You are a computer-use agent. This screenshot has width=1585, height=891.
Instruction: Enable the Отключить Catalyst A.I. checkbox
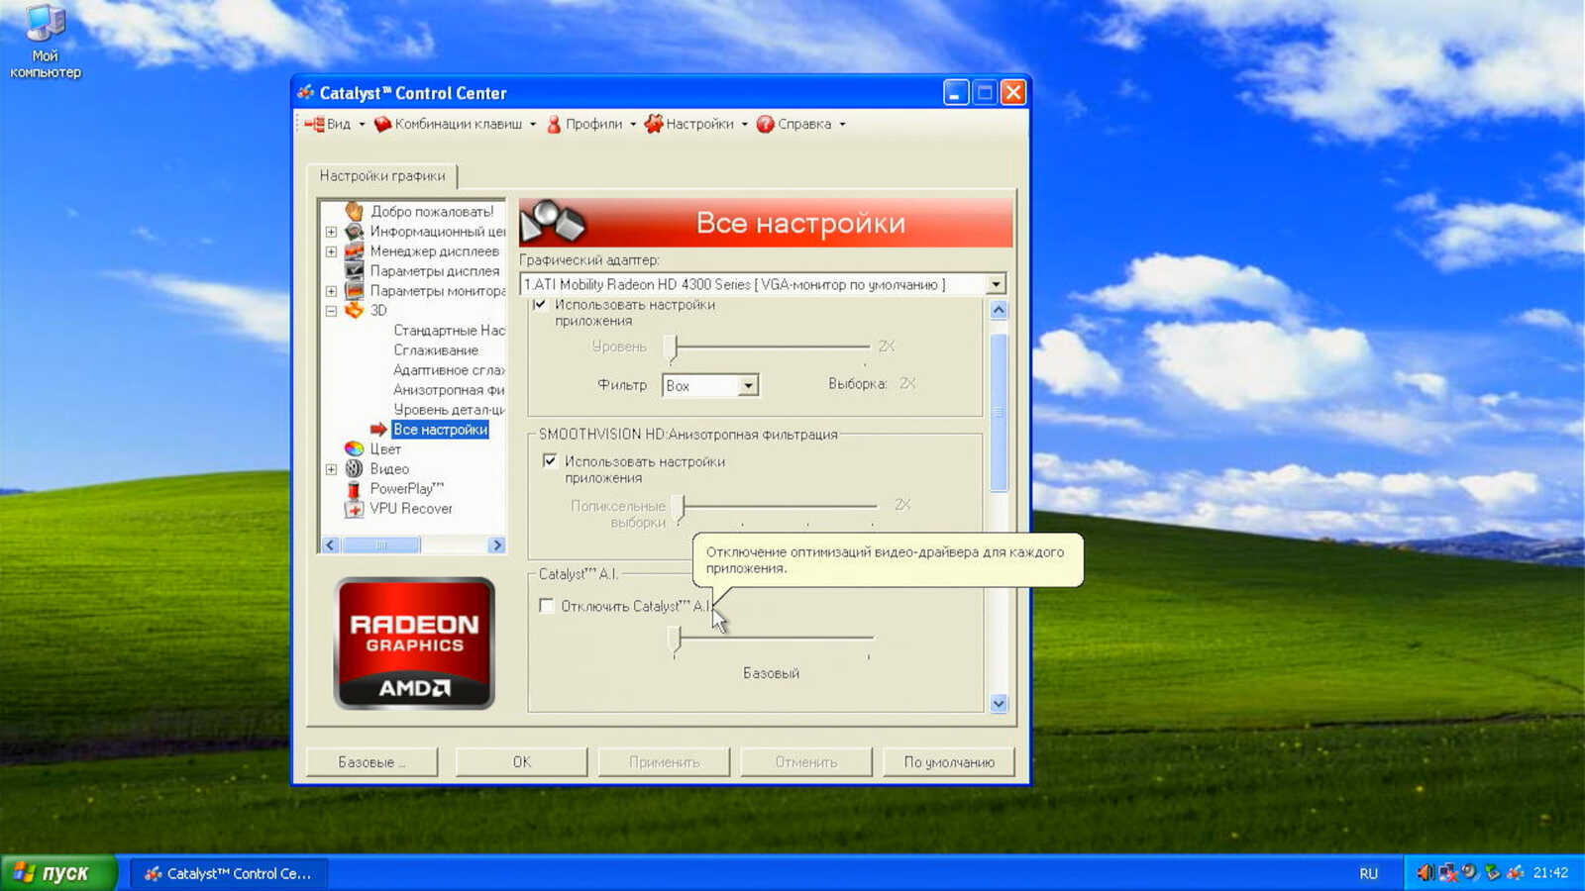click(546, 605)
